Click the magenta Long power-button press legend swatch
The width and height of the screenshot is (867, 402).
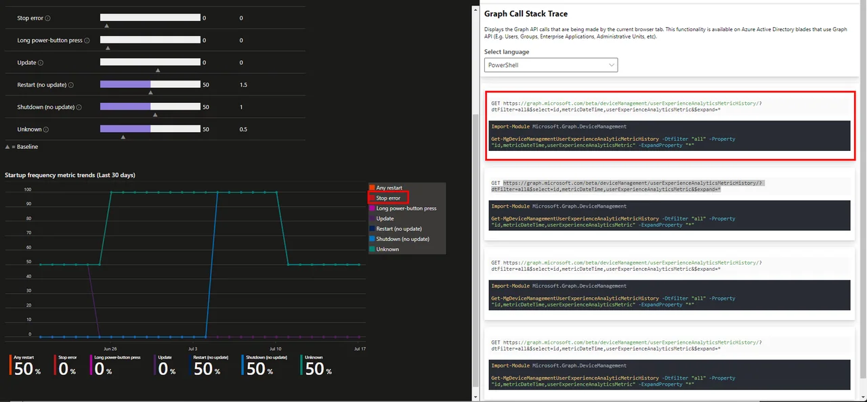click(372, 208)
